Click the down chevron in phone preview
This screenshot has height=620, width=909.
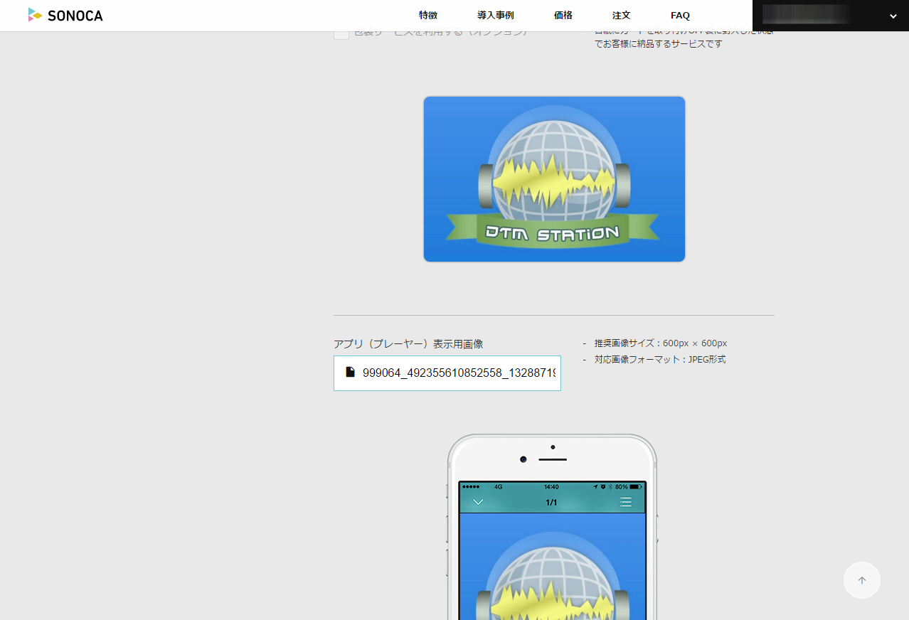tap(478, 502)
